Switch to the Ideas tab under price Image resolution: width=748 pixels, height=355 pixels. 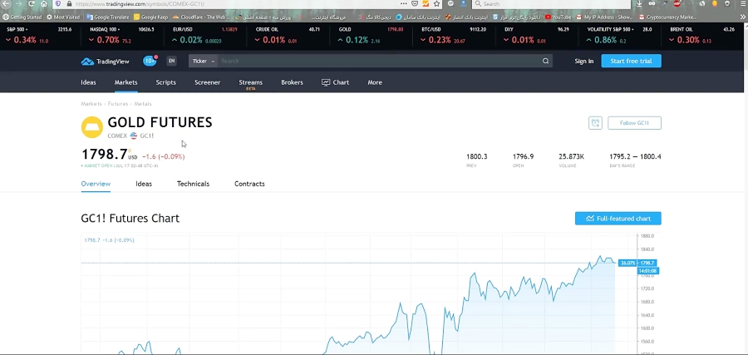pos(144,184)
